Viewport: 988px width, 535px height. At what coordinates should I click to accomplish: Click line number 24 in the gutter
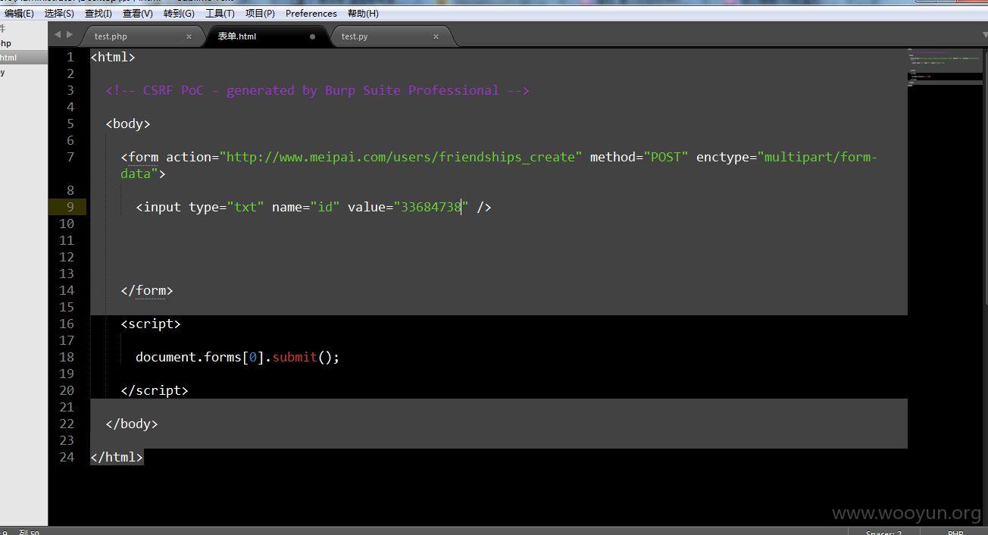67,457
